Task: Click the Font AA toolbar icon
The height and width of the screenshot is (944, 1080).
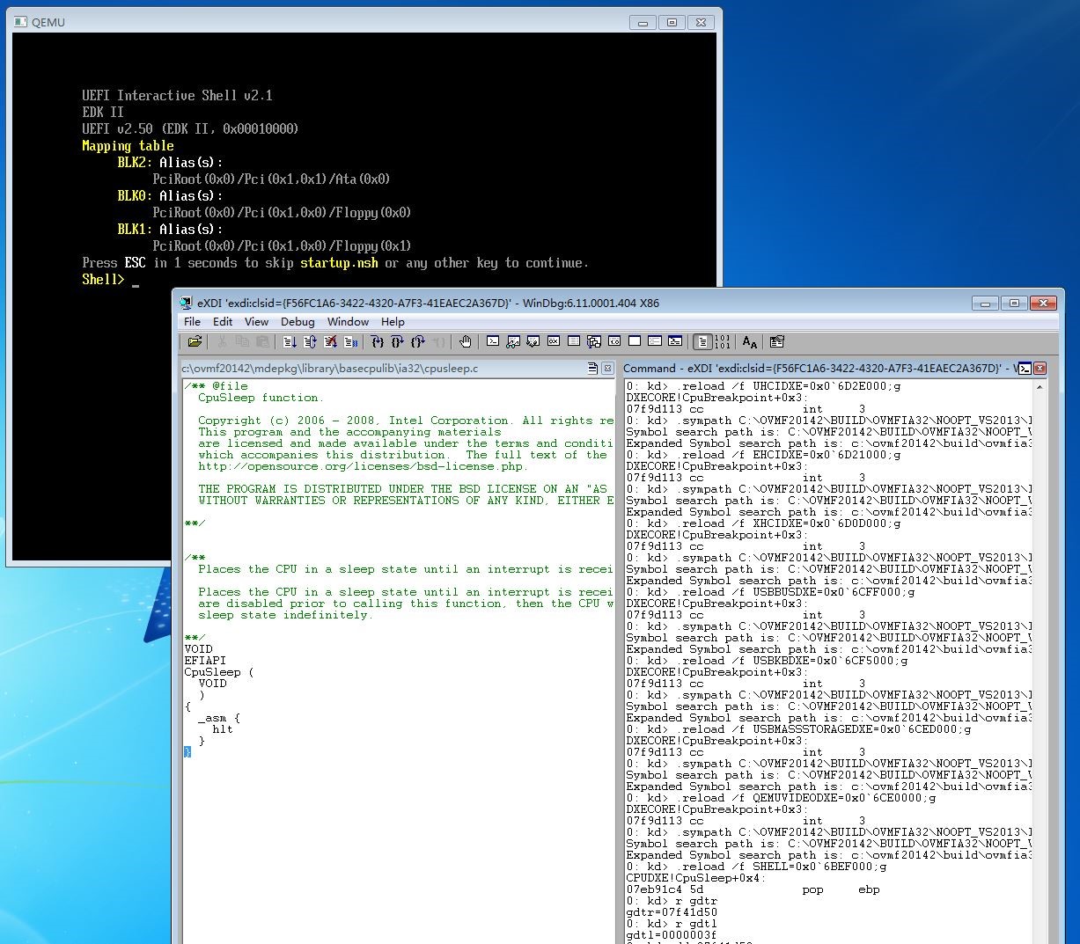Action: [749, 341]
